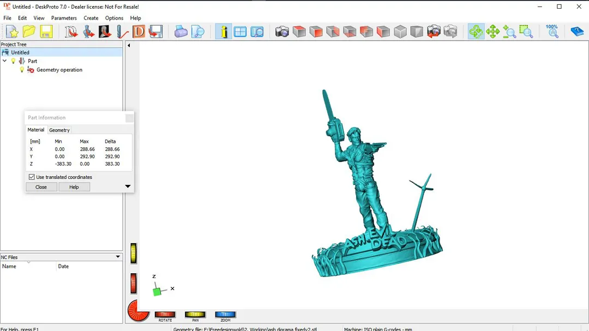Expand Part Information dialog with black down arrow

tap(128, 186)
